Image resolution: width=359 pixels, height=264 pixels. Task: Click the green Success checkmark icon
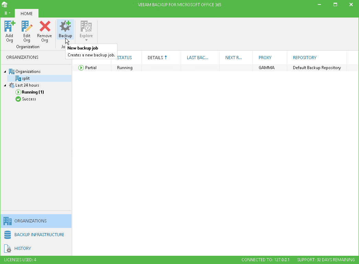18,99
